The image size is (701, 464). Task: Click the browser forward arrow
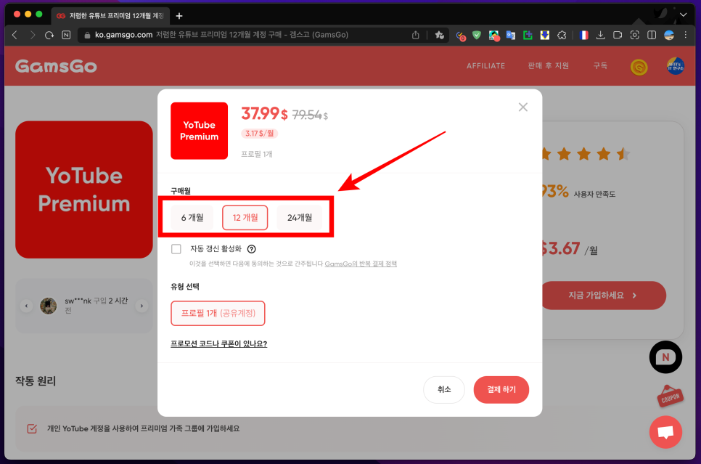point(32,35)
